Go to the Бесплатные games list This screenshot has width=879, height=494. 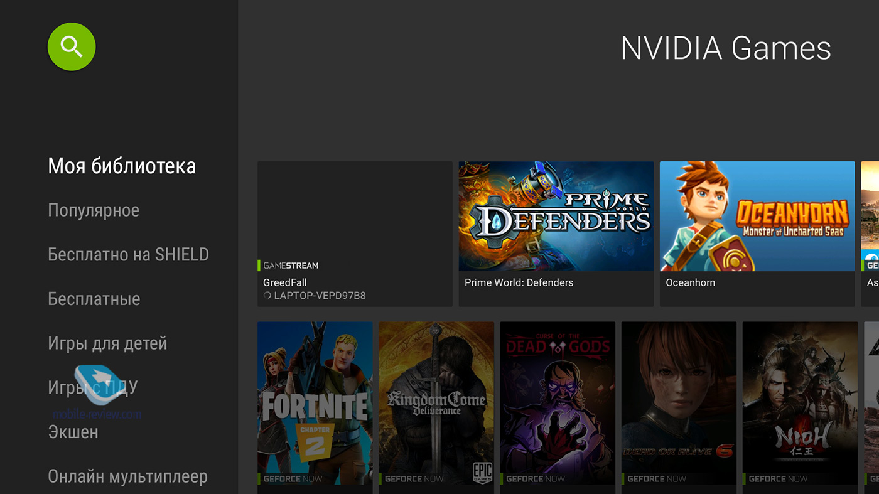point(94,299)
